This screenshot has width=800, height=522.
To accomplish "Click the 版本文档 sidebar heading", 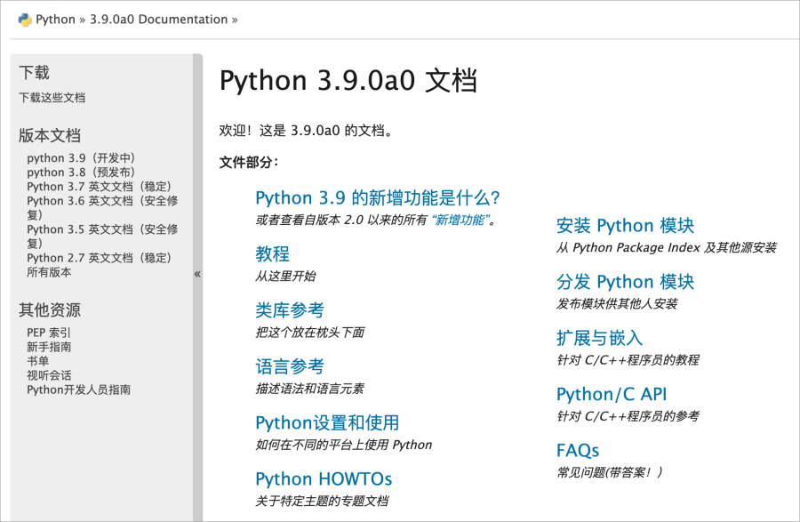I will point(50,136).
